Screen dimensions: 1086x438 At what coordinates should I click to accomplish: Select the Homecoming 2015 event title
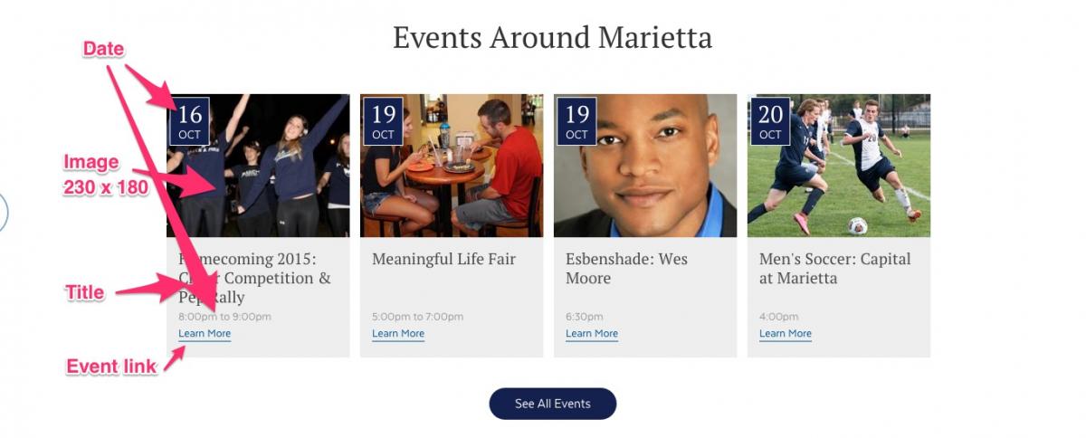coord(254,278)
